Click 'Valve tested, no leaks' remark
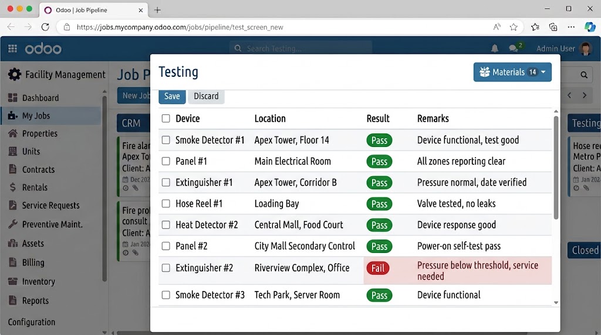Viewport: 601px width, 335px height. (456, 203)
